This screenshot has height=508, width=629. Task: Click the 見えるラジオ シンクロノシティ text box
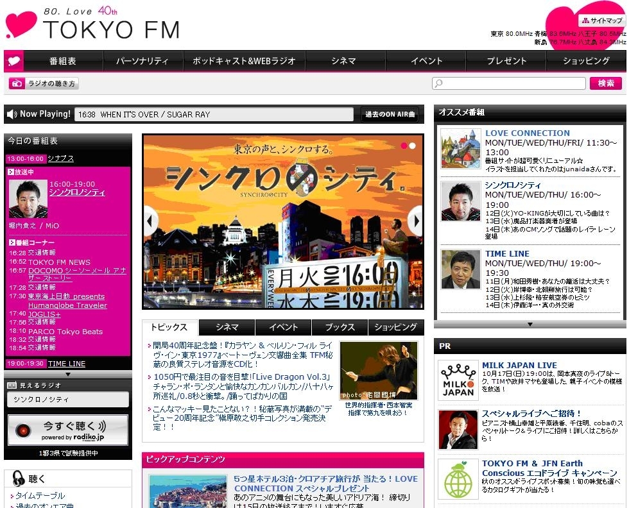click(68, 400)
